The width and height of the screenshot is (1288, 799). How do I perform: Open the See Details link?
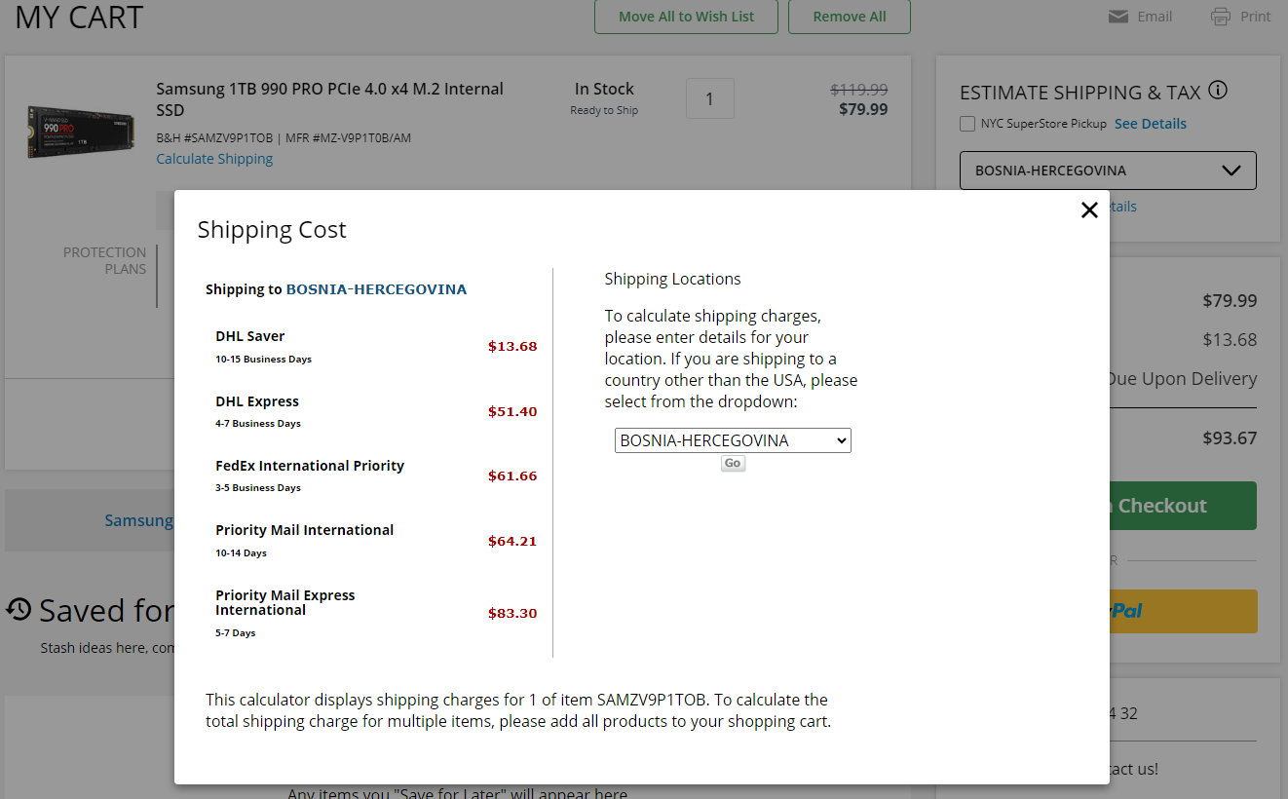[x=1151, y=124]
